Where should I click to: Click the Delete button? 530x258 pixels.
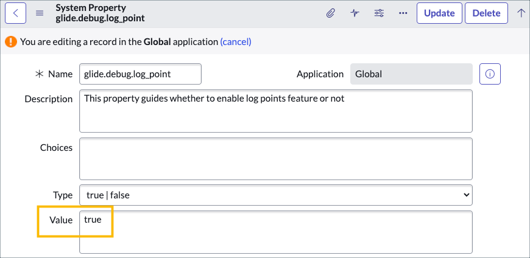click(486, 13)
